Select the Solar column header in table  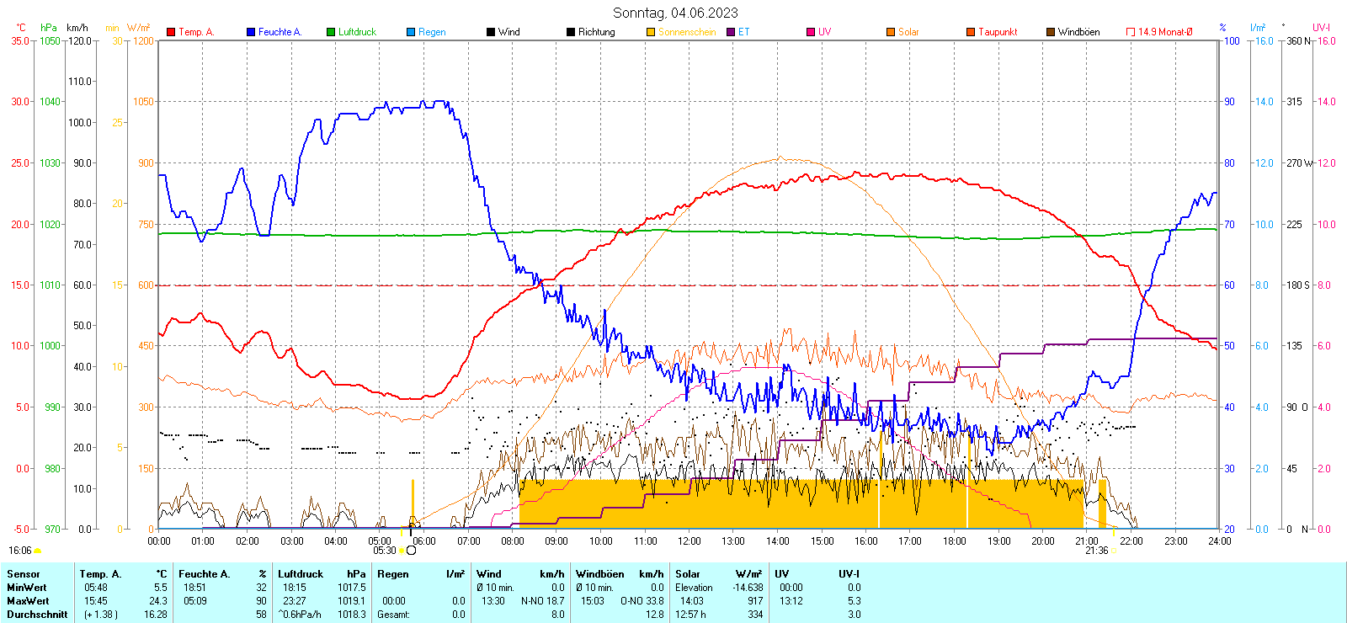point(688,574)
